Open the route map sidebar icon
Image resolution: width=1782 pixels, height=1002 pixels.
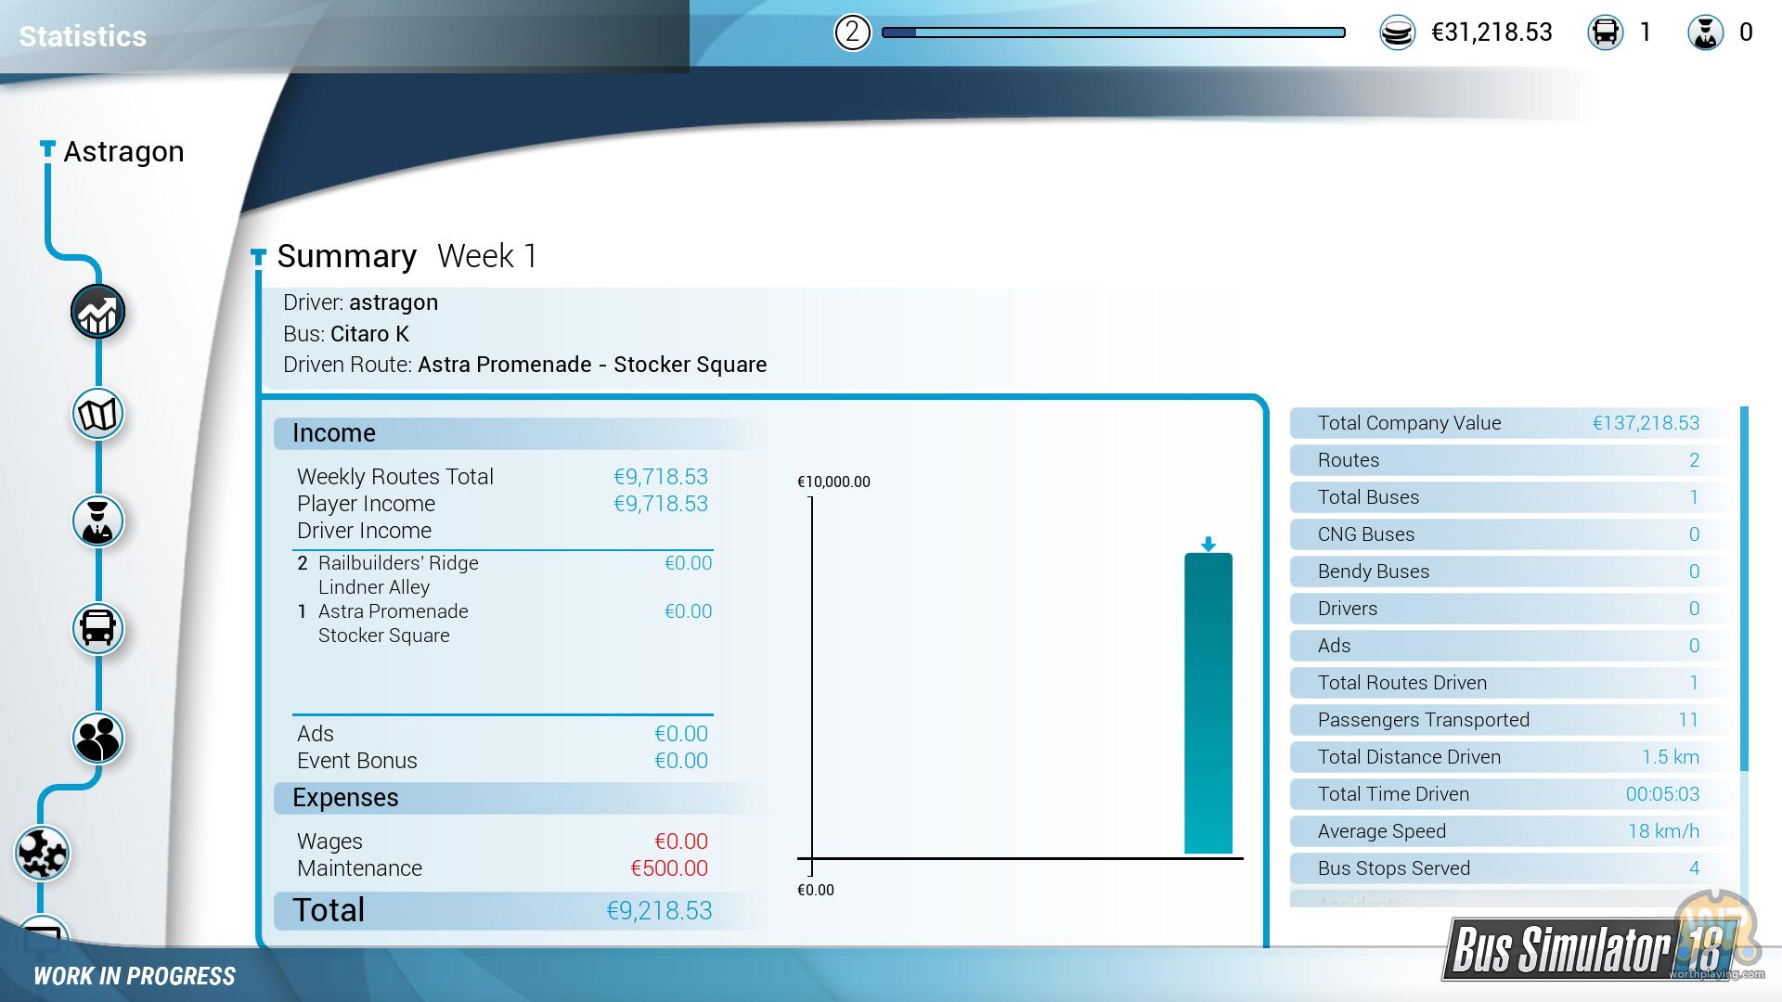pos(97,415)
